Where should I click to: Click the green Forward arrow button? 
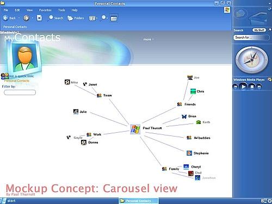26,18
